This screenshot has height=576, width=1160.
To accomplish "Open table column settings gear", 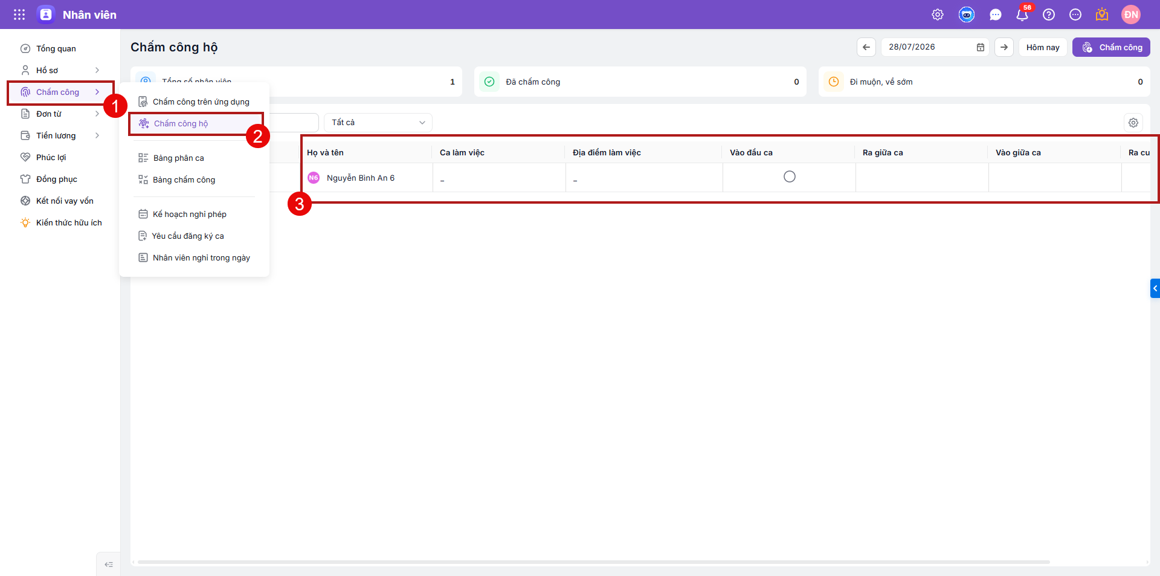I will click(x=1133, y=123).
